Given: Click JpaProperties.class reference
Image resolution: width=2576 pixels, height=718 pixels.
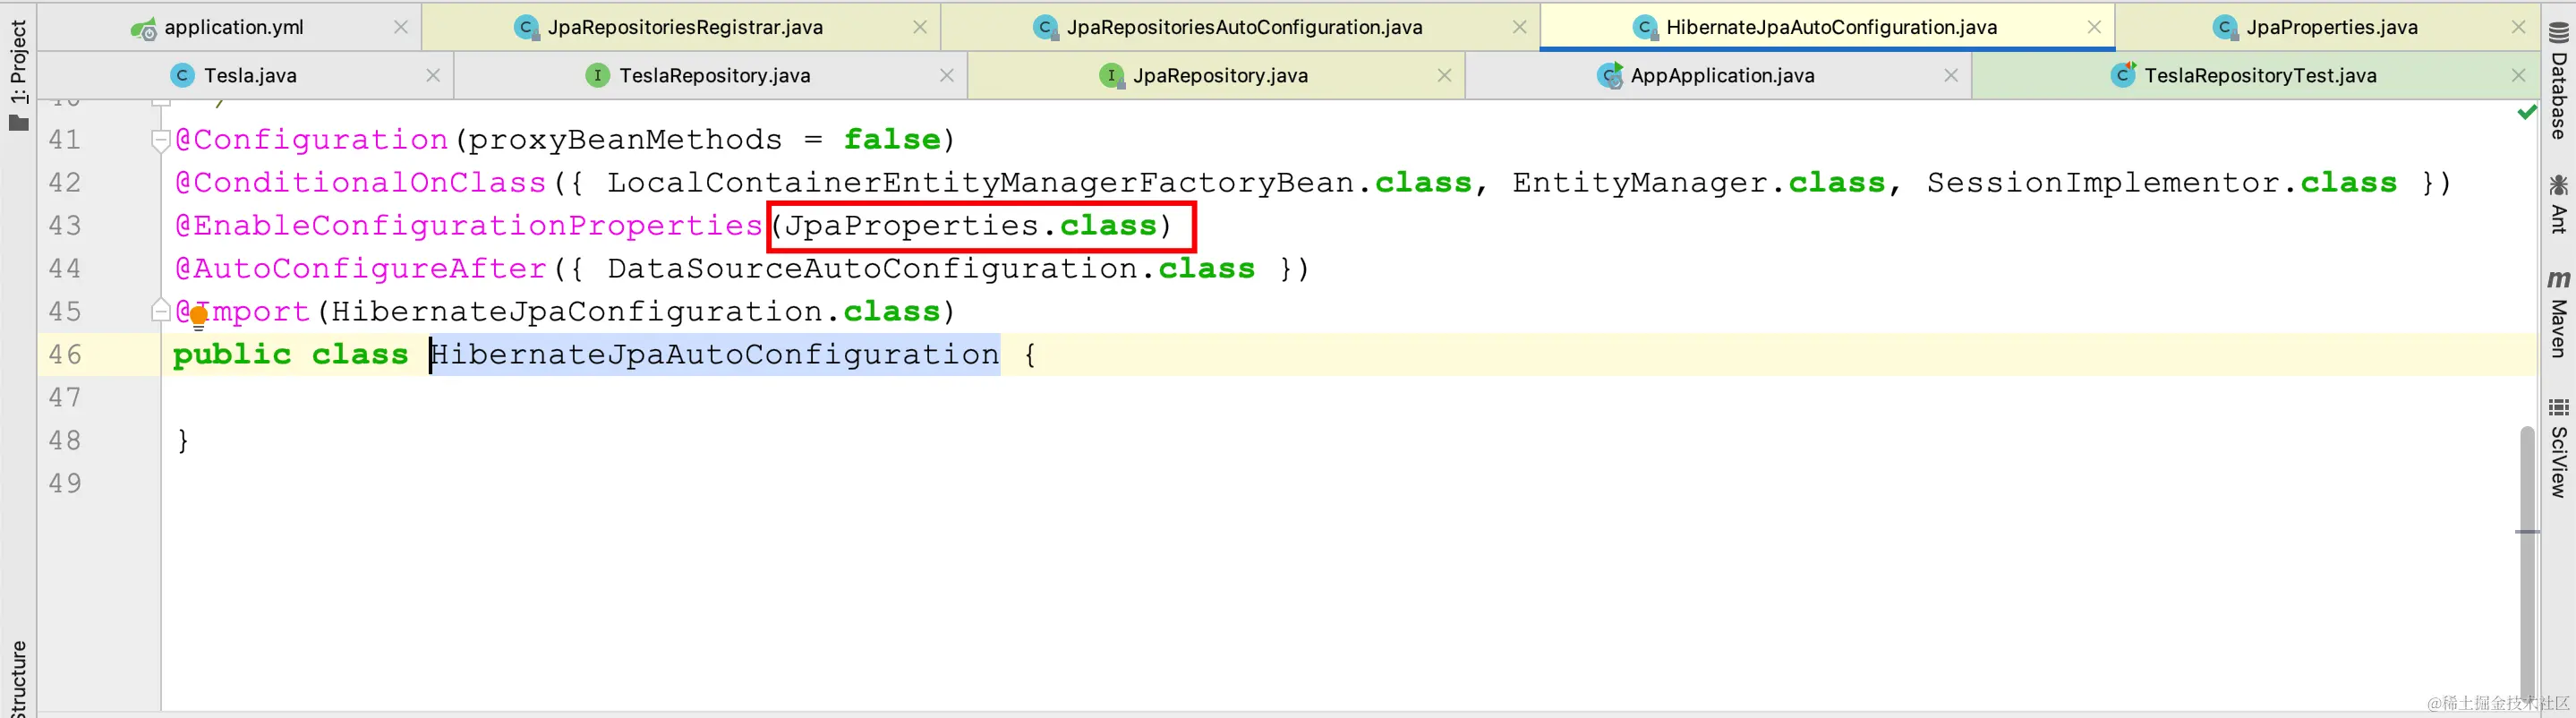Looking at the screenshot, I should (970, 226).
